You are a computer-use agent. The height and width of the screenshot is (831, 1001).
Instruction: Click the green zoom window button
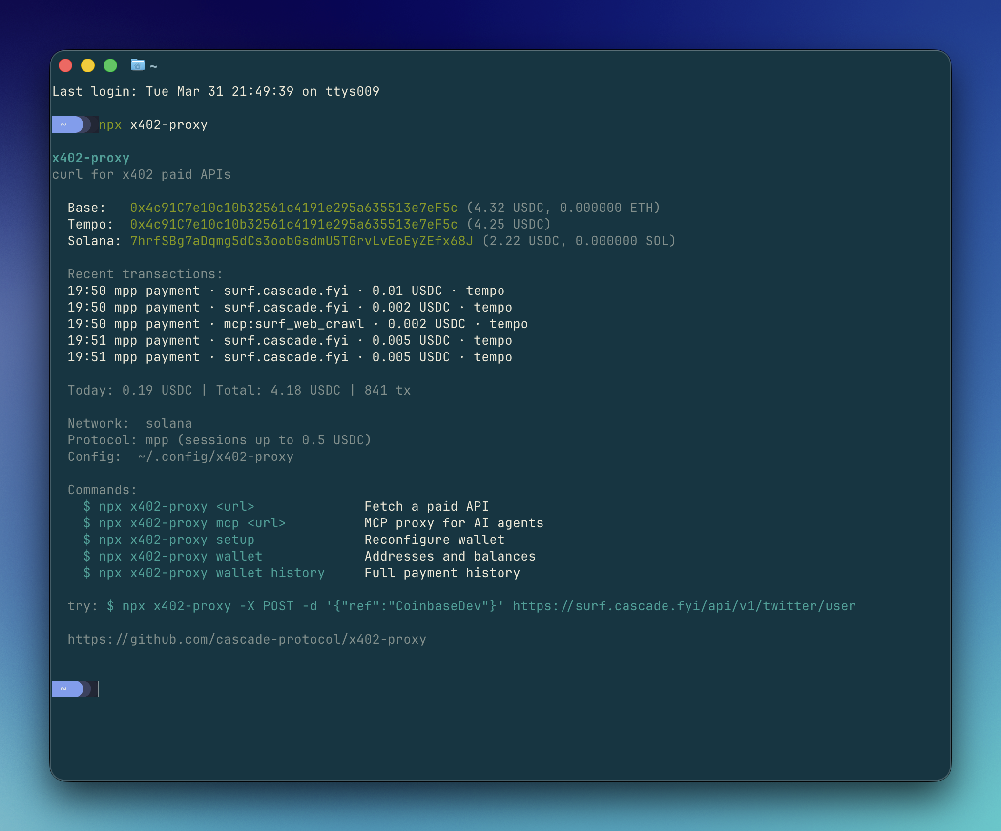110,65
